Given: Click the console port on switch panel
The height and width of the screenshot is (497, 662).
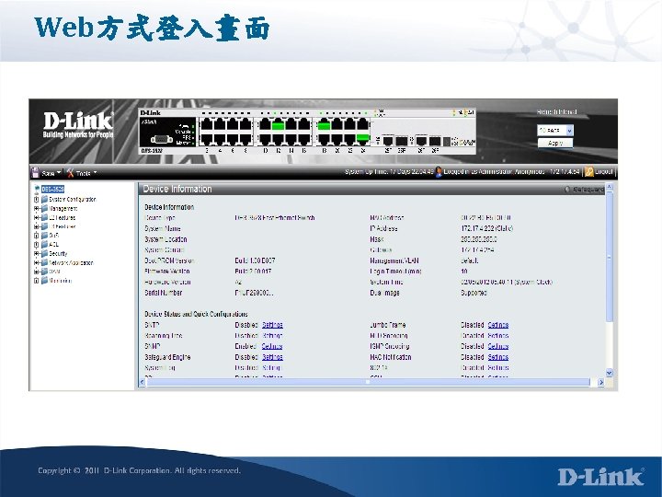Looking at the screenshot, I should click(161, 139).
